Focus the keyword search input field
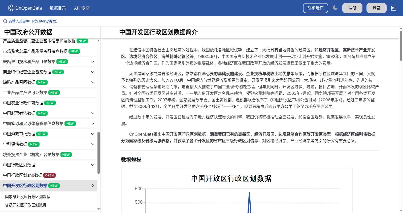The height and width of the screenshot is (217, 403). 201,21
